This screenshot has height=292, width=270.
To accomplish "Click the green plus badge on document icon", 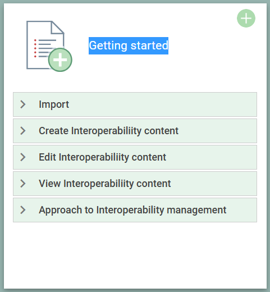I will (x=60, y=60).
